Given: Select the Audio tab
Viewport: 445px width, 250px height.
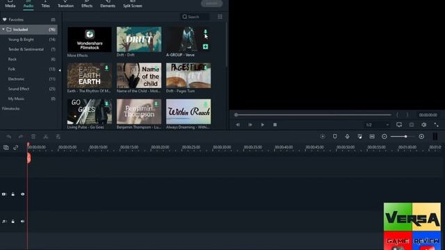Looking at the screenshot, I should coord(29,5).
